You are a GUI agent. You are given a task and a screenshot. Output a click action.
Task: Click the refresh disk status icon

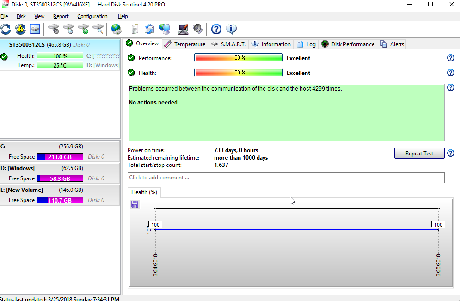[x=6, y=29]
